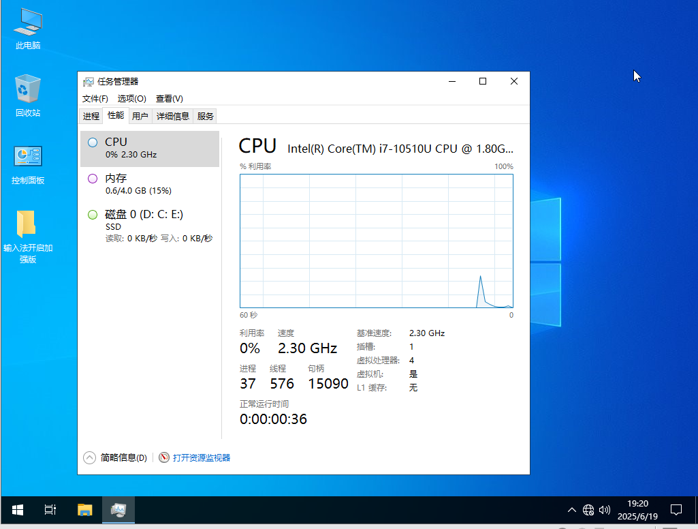The height and width of the screenshot is (529, 698).
Task: Select 磁盘 0 (D: C: E:) entry
Action: [150, 226]
